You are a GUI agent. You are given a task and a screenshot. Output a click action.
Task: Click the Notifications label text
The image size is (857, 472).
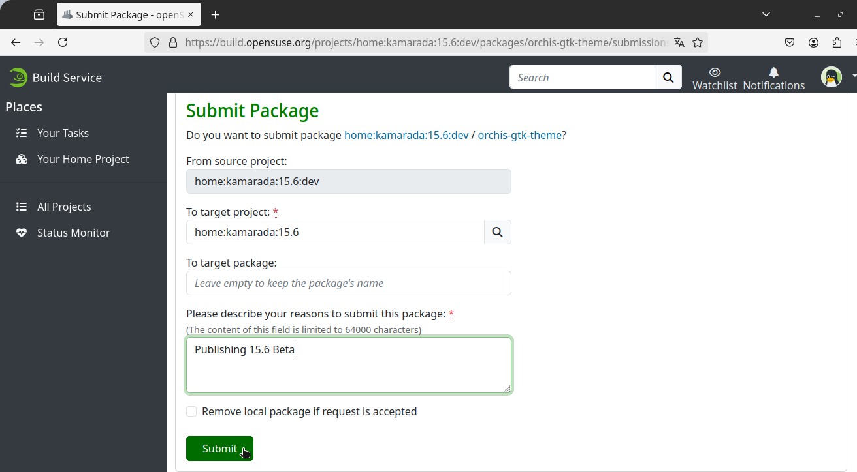773,85
